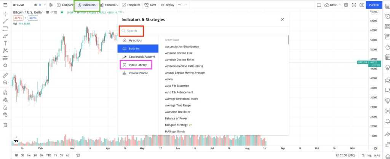Click the indicator Search field

pos(132,31)
